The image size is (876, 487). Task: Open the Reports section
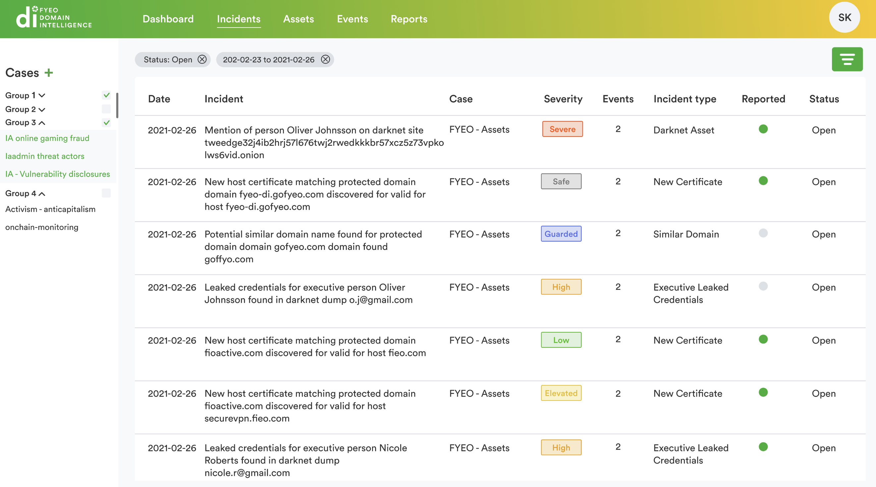(x=409, y=19)
